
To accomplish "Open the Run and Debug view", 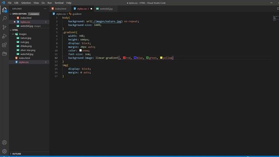I will (4, 36).
